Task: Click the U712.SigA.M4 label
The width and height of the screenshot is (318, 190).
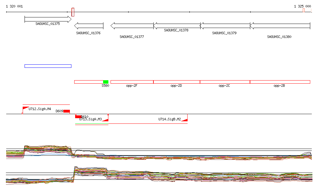Action: click(x=40, y=109)
